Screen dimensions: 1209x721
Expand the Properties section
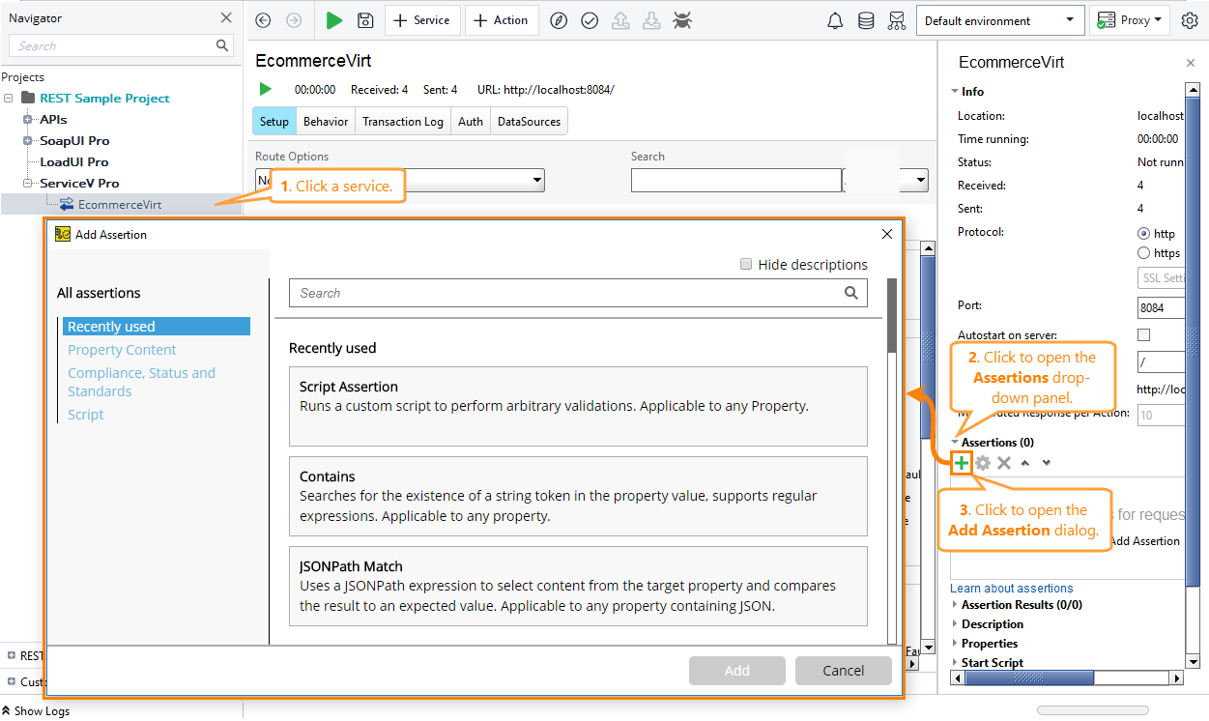pyautogui.click(x=954, y=644)
